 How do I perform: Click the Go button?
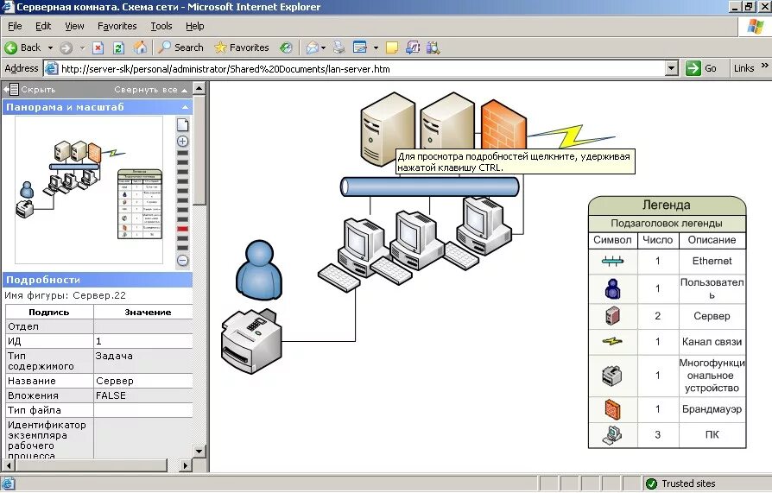702,68
